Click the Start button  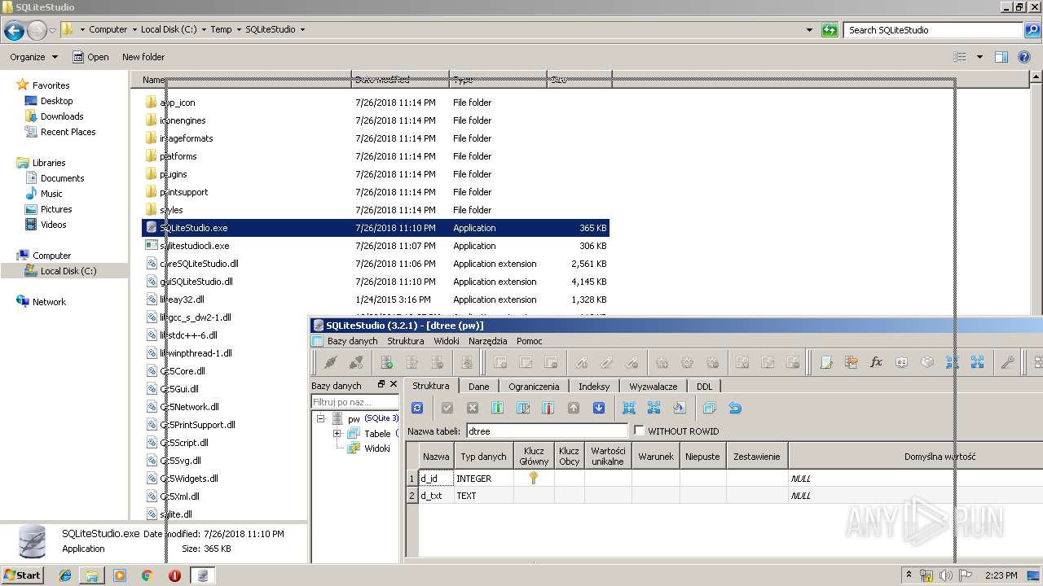tap(22, 575)
